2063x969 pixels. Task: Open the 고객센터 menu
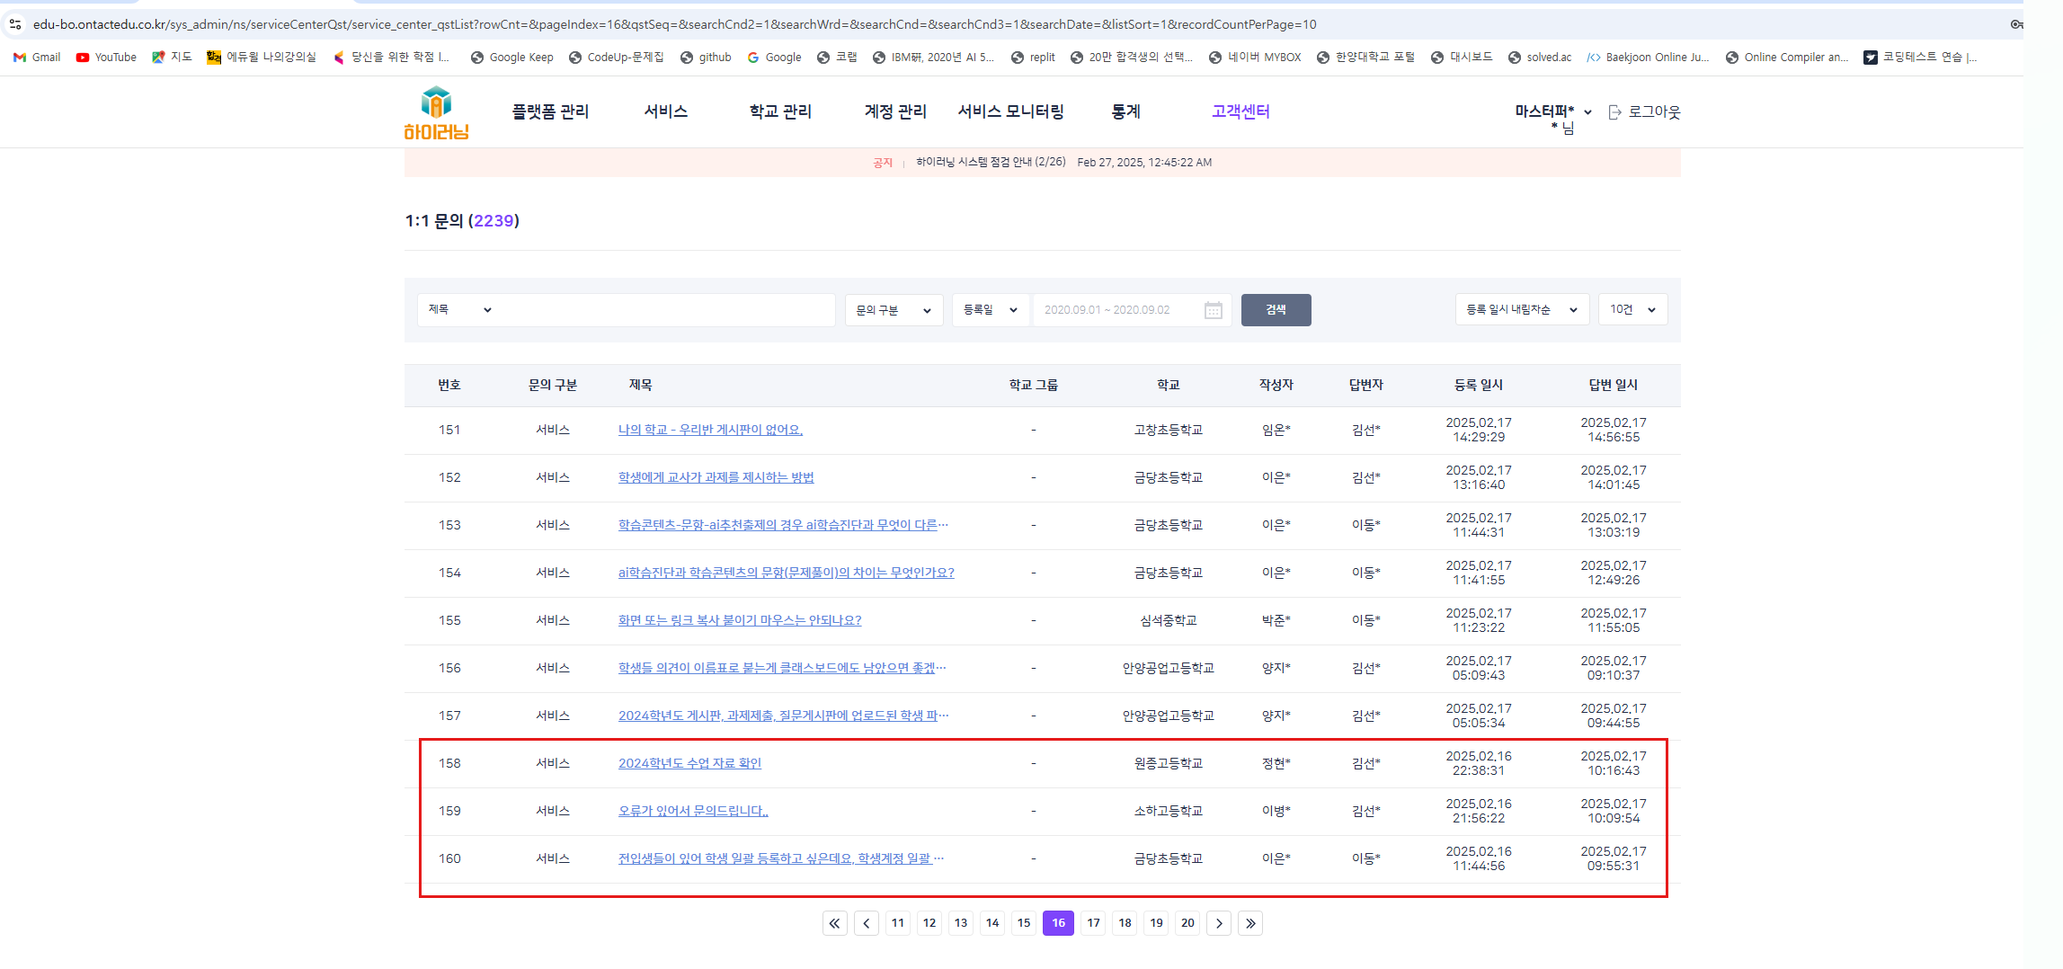coord(1240,111)
